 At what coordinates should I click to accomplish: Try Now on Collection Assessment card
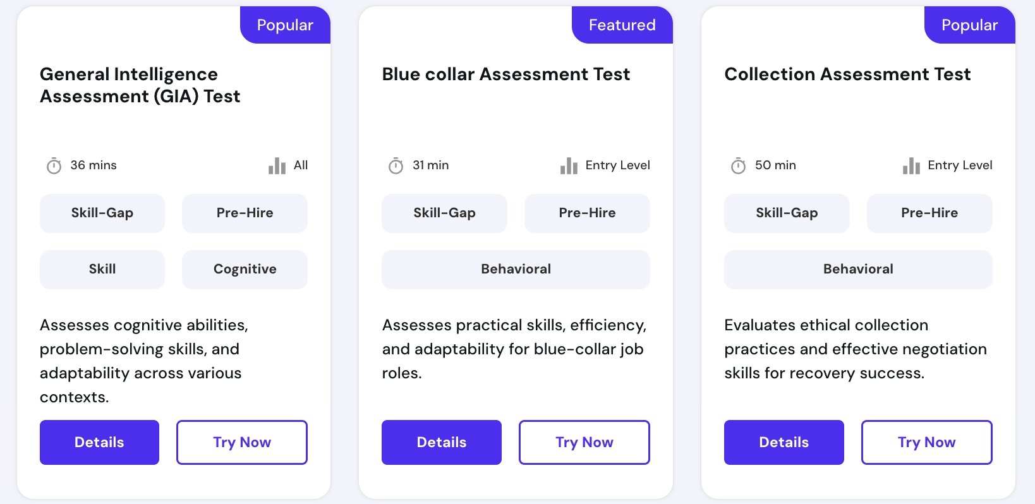point(927,442)
